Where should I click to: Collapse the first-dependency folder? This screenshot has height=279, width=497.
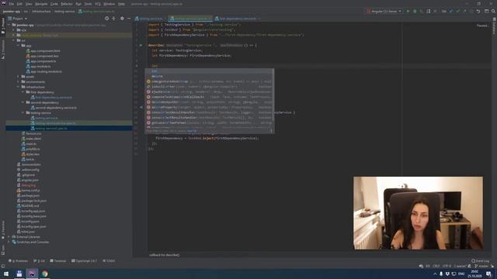23,92
